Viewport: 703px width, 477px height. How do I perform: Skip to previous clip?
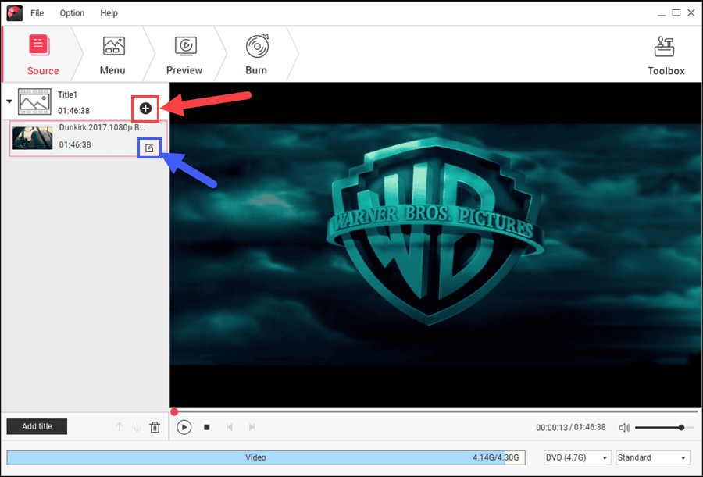229,427
